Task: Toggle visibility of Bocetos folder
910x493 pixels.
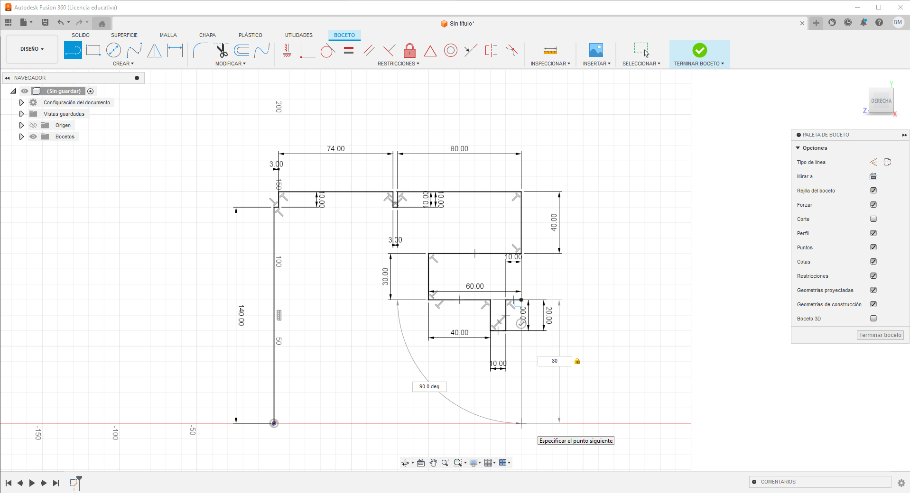Action: click(x=33, y=137)
